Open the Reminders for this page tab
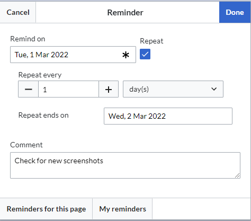251x221 pixels. pos(46,209)
